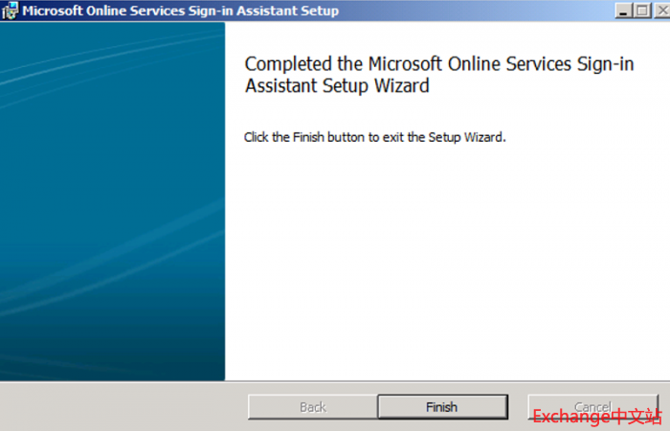Image resolution: width=670 pixels, height=431 pixels.
Task: Click the installer icon in the title bar
Action: [10, 11]
